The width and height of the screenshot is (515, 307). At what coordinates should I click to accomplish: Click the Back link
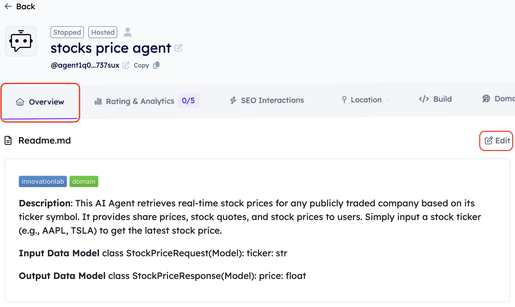point(25,6)
